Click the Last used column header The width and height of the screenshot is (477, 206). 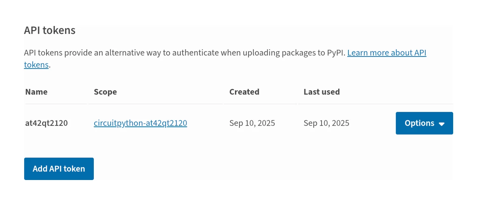click(321, 92)
